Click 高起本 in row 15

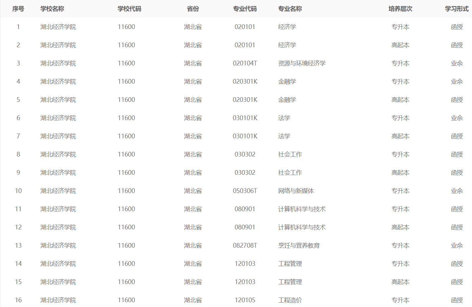tap(400, 282)
